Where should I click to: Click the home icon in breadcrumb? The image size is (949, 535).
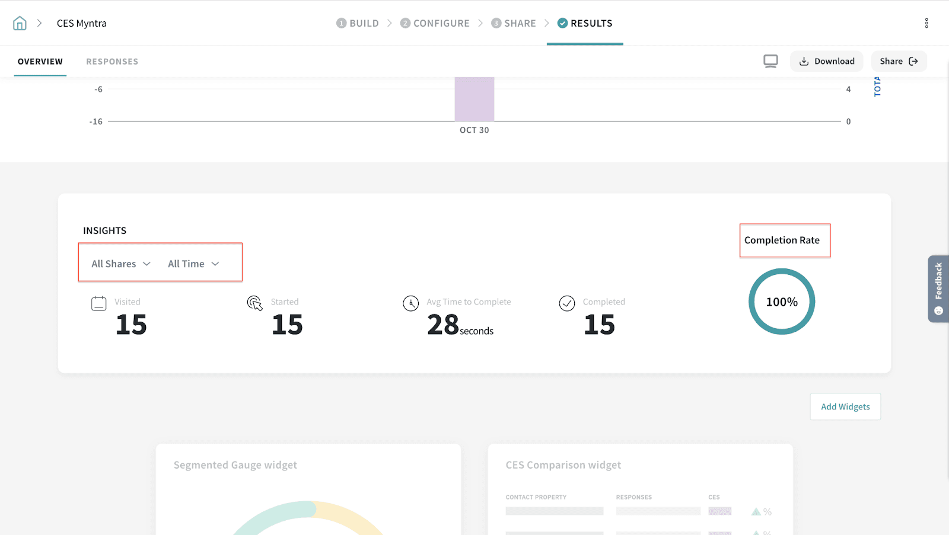pyautogui.click(x=20, y=23)
